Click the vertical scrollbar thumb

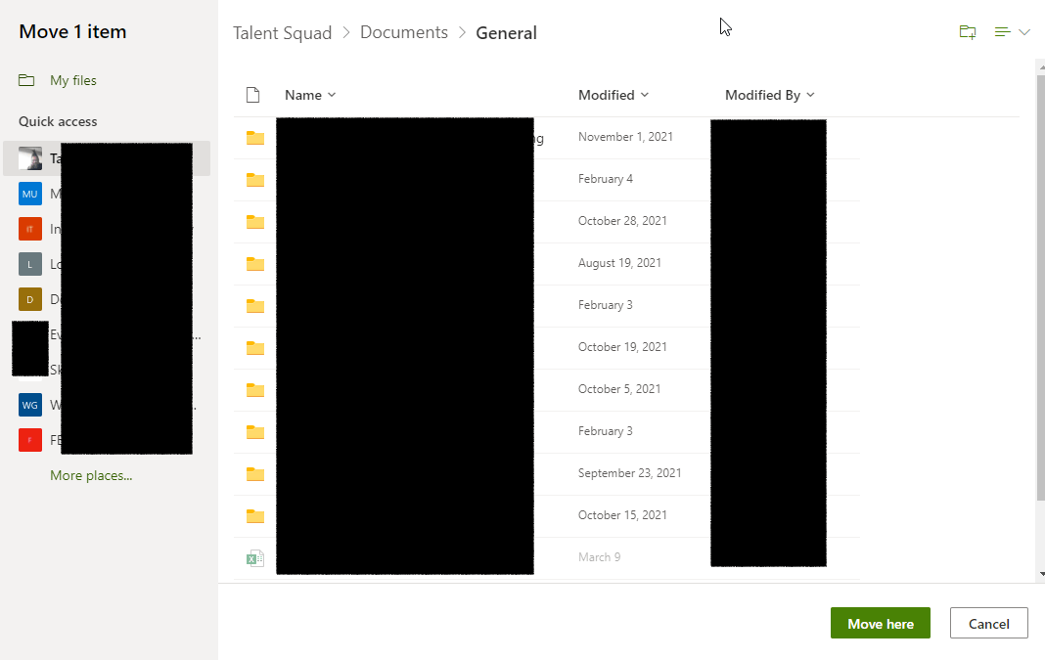pyautogui.click(x=1041, y=286)
